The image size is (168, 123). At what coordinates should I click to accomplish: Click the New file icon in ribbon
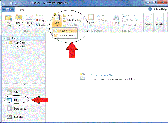coord(57,17)
